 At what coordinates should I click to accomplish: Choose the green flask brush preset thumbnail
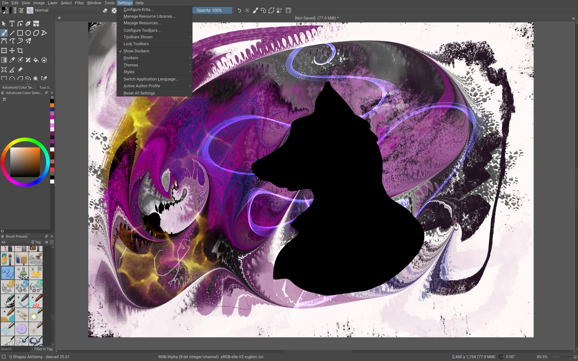22,273
